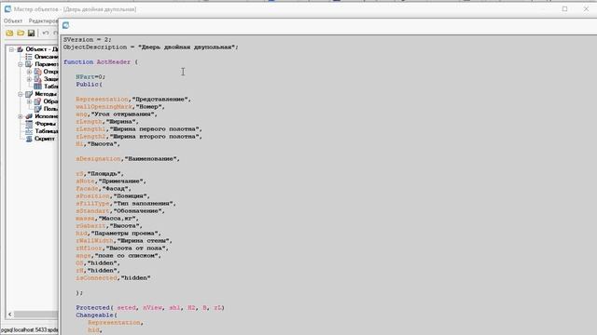Click the Методы node icon

point(29,94)
